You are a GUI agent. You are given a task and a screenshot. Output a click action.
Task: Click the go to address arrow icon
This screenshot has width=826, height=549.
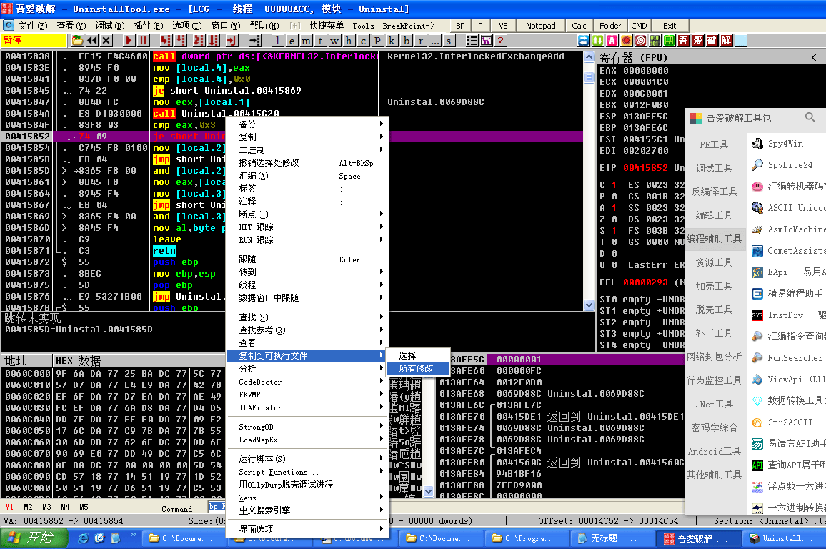[255, 41]
